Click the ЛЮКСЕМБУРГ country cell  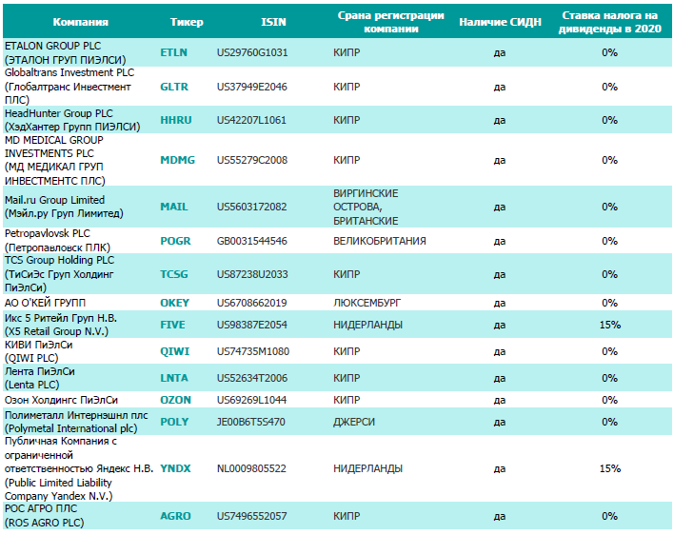click(367, 303)
